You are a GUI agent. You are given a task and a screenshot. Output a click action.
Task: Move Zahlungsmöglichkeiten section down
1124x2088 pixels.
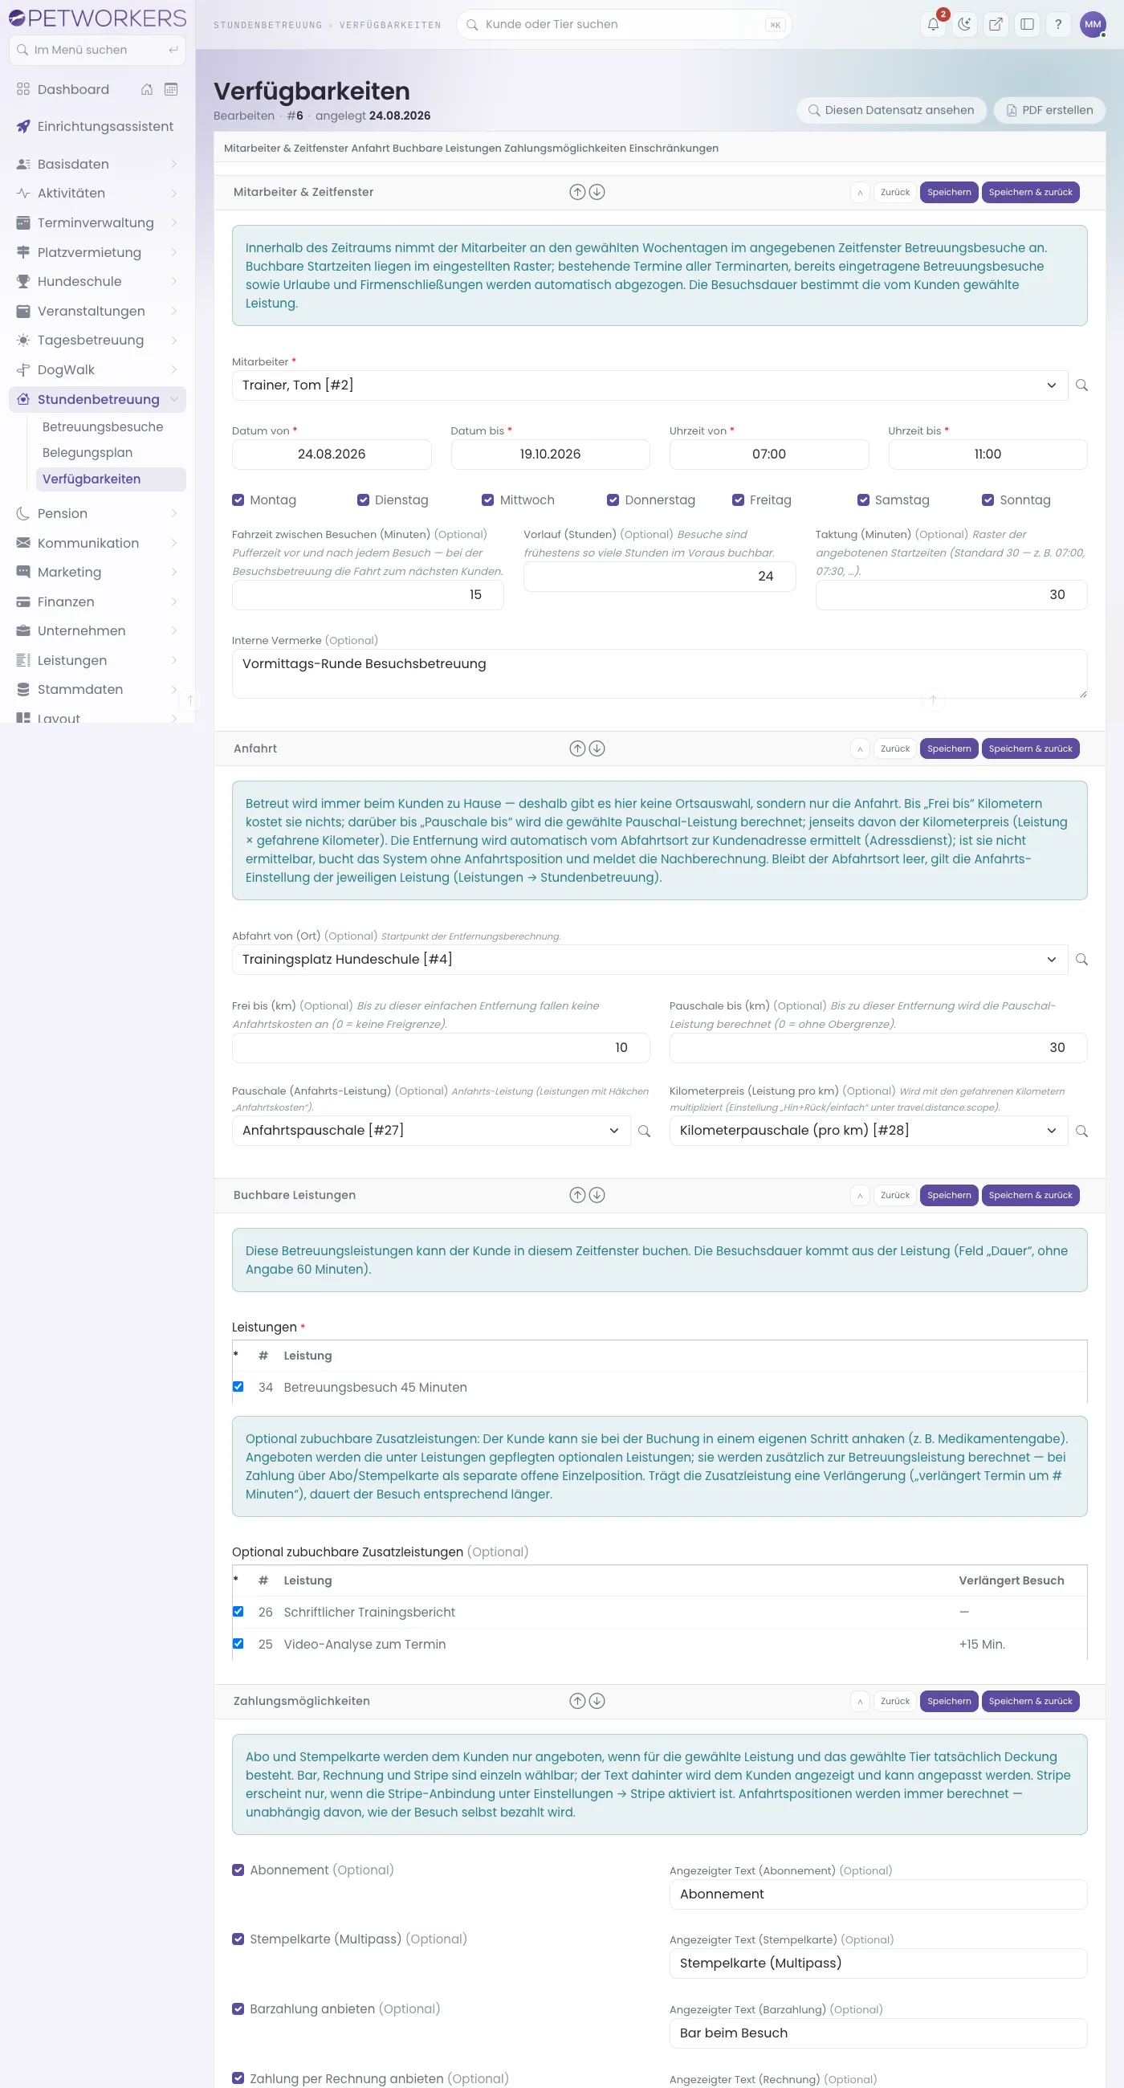coord(597,1701)
